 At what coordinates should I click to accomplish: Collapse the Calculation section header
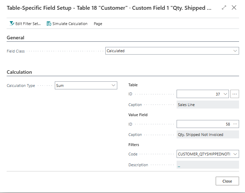coord(20,72)
